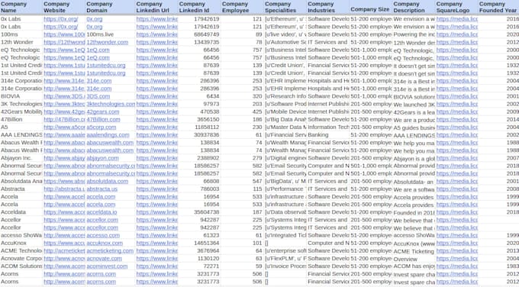This screenshot has height=287, width=519.
Task: Open the acceldata.io domain link
Action: 102,212
